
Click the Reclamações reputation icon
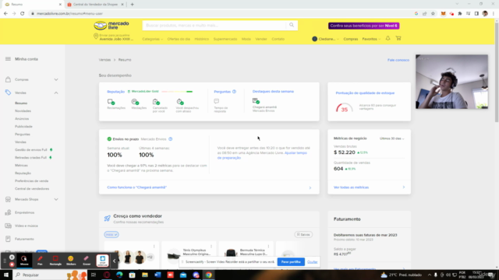click(111, 102)
